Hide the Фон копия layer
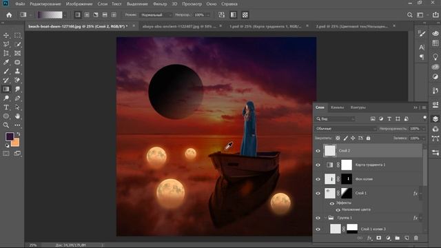The width and height of the screenshot is (441, 248). click(x=318, y=179)
